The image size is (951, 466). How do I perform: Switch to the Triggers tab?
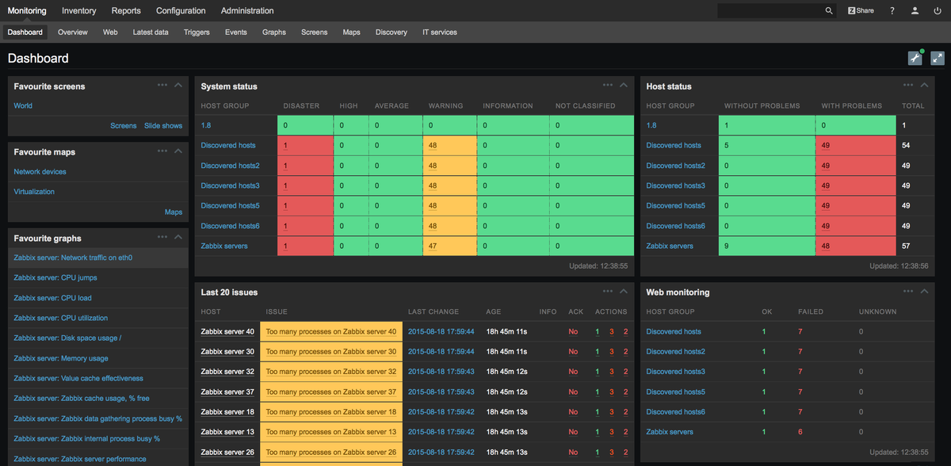click(197, 32)
